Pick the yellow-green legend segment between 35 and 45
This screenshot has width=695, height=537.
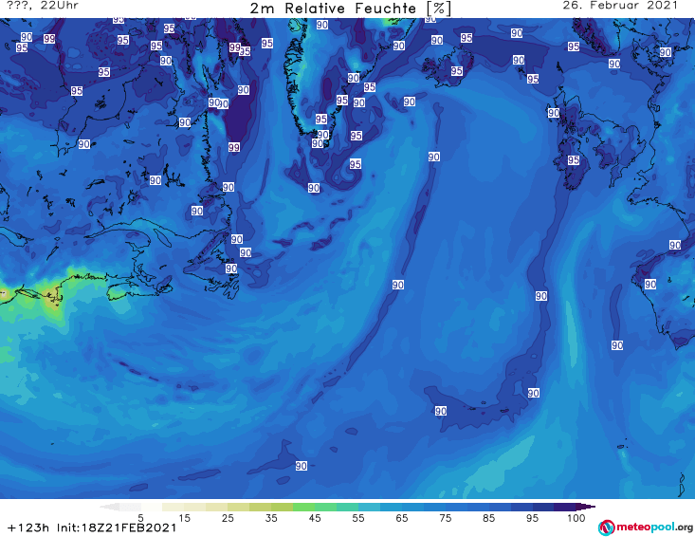[282, 507]
